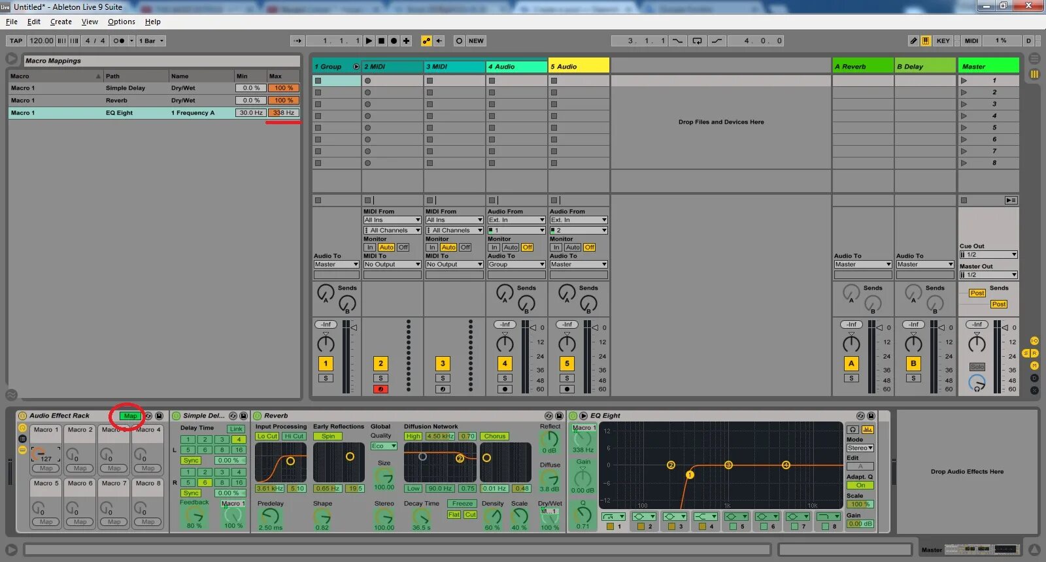Toggle the Loop switch
1046x562 pixels.
click(698, 41)
